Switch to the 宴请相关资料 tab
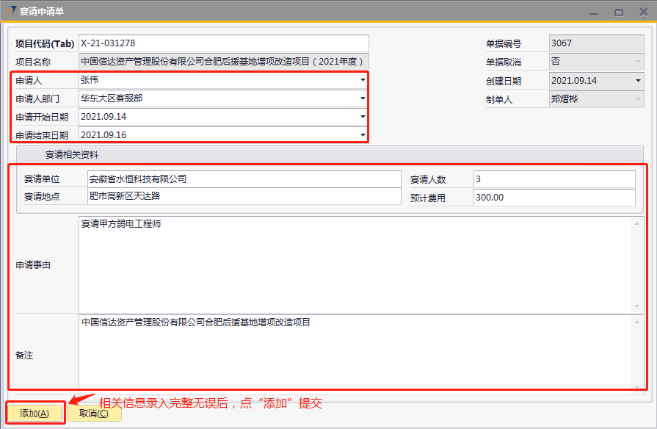657x429 pixels. pos(72,155)
